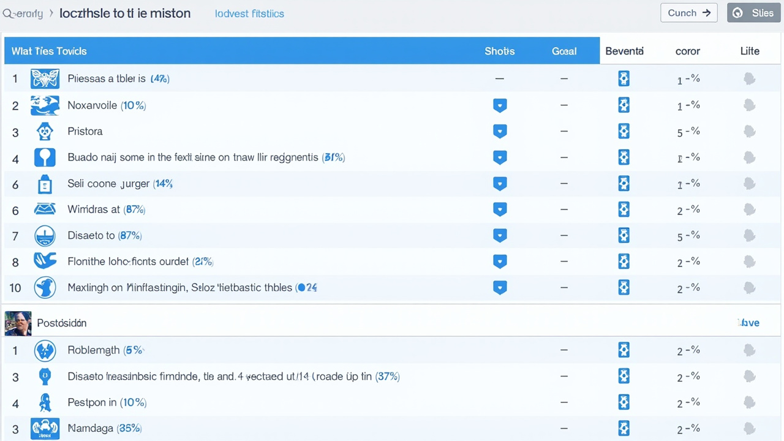Sort by the Shots column header
Image resolution: width=784 pixels, height=441 pixels.
(x=499, y=51)
